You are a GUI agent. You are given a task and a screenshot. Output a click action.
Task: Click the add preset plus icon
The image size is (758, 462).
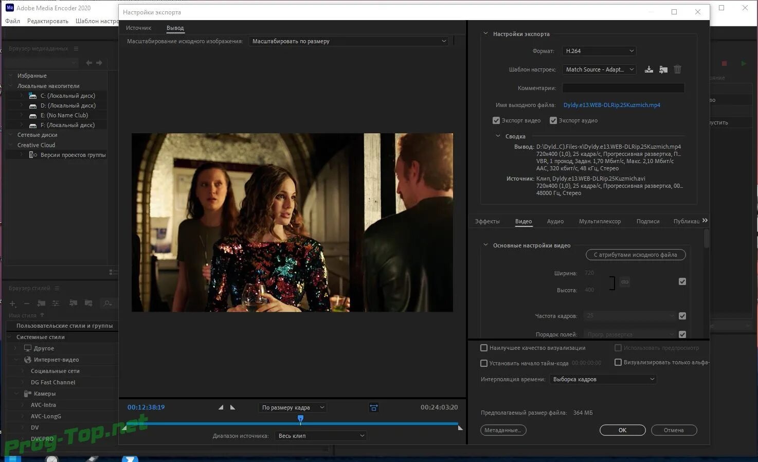click(13, 304)
